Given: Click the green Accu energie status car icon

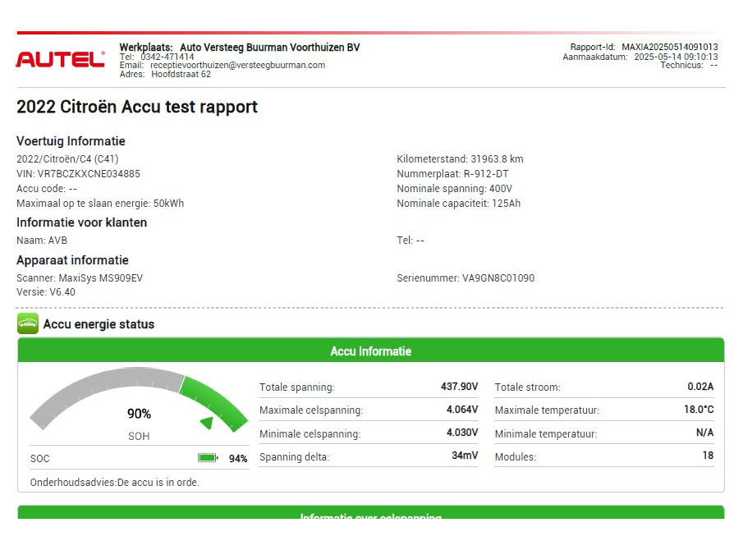Looking at the screenshot, I should (x=27, y=323).
